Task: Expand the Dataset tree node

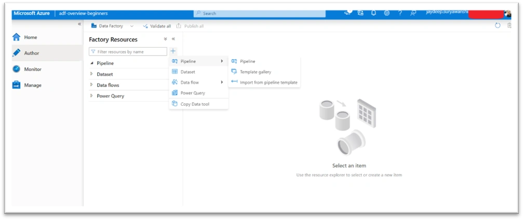Action: pyautogui.click(x=91, y=74)
